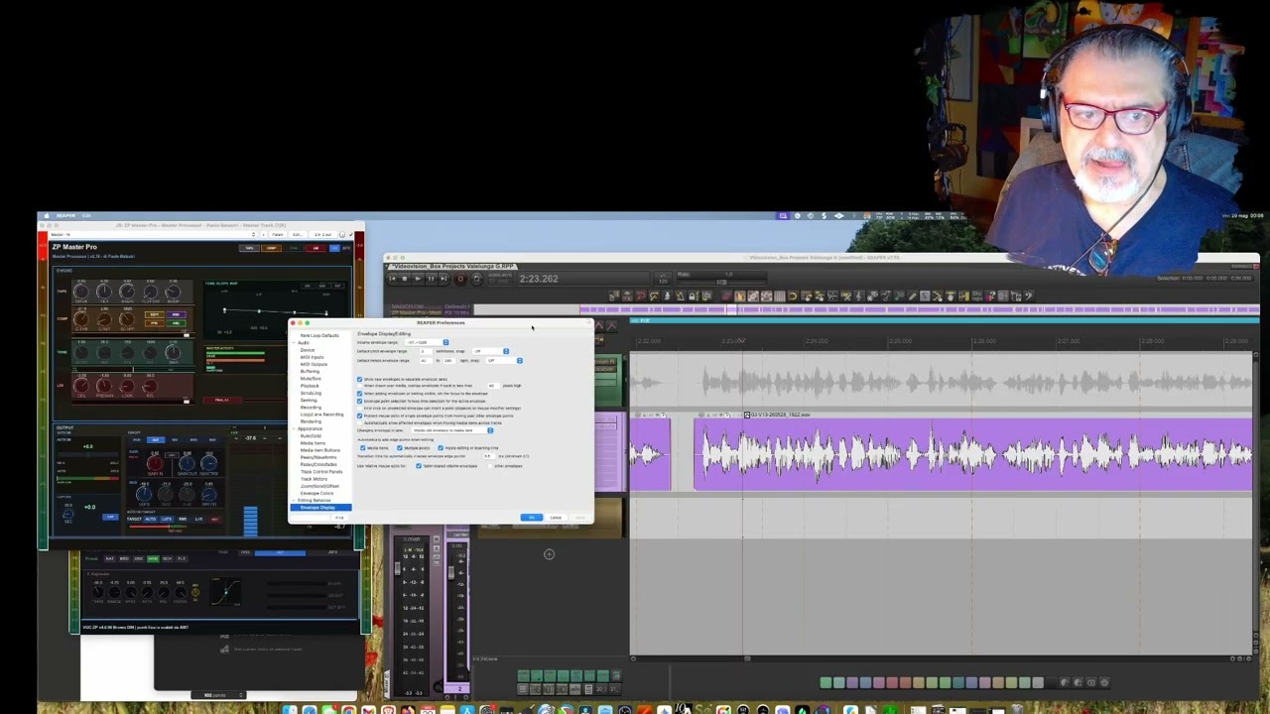Click the Pause button in the transport
Viewport: 1270px width, 714px height.
(431, 279)
